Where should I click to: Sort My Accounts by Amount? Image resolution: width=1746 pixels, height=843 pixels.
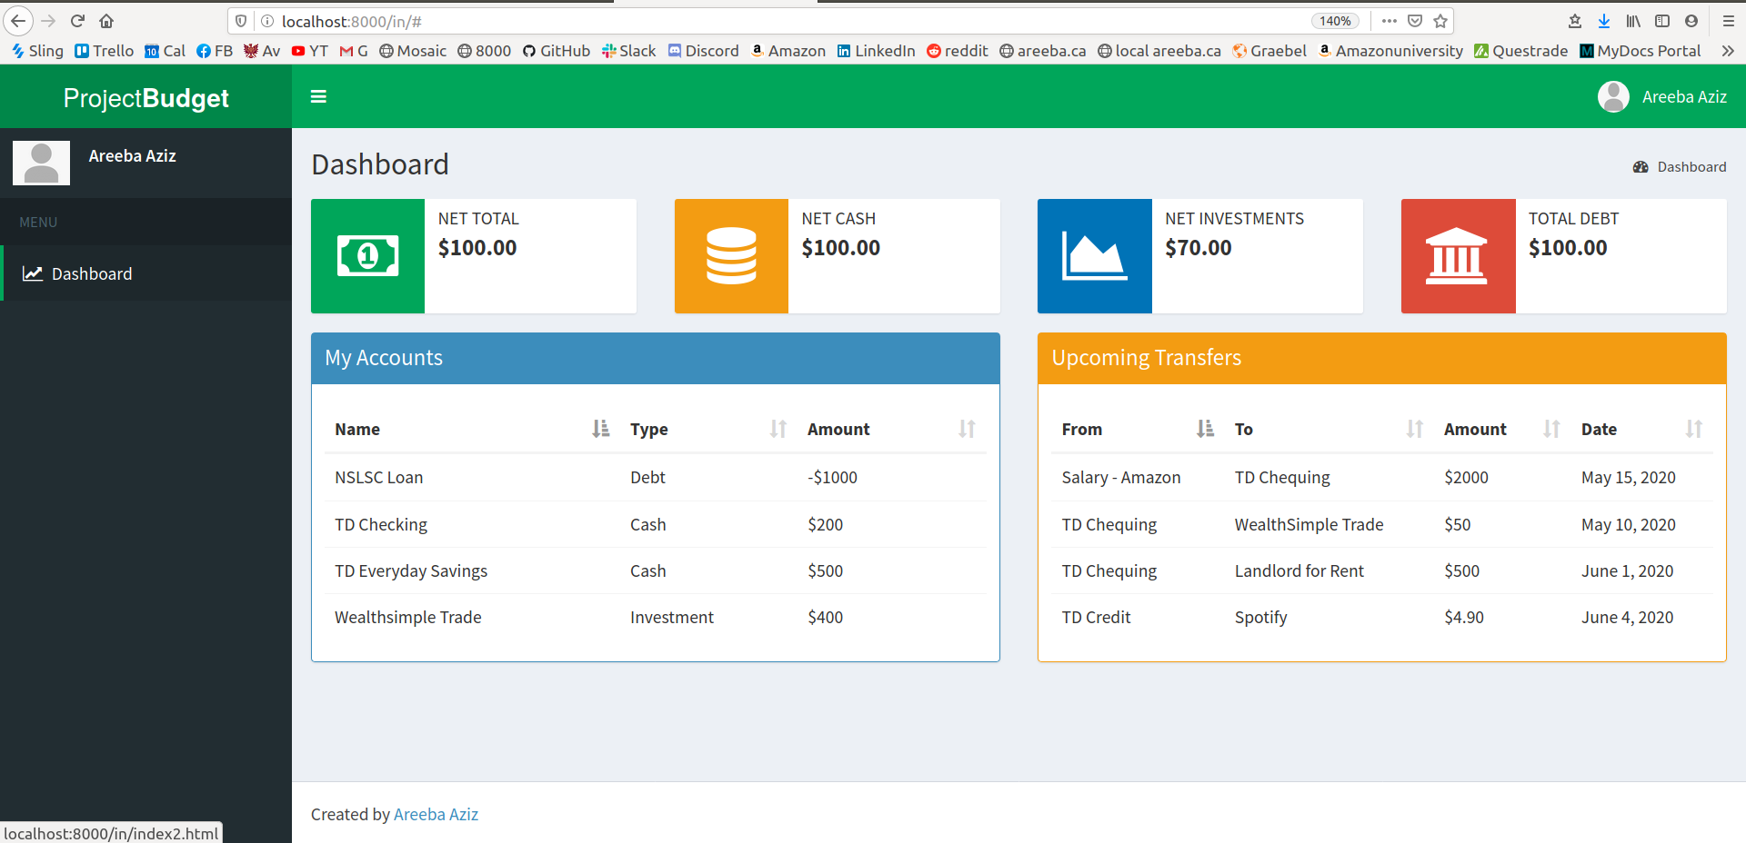(x=891, y=429)
